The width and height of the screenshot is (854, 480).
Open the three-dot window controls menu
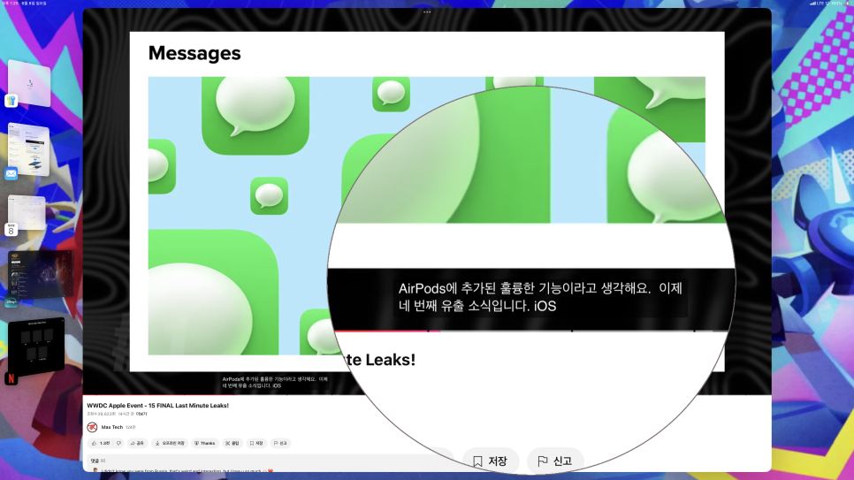click(x=427, y=12)
